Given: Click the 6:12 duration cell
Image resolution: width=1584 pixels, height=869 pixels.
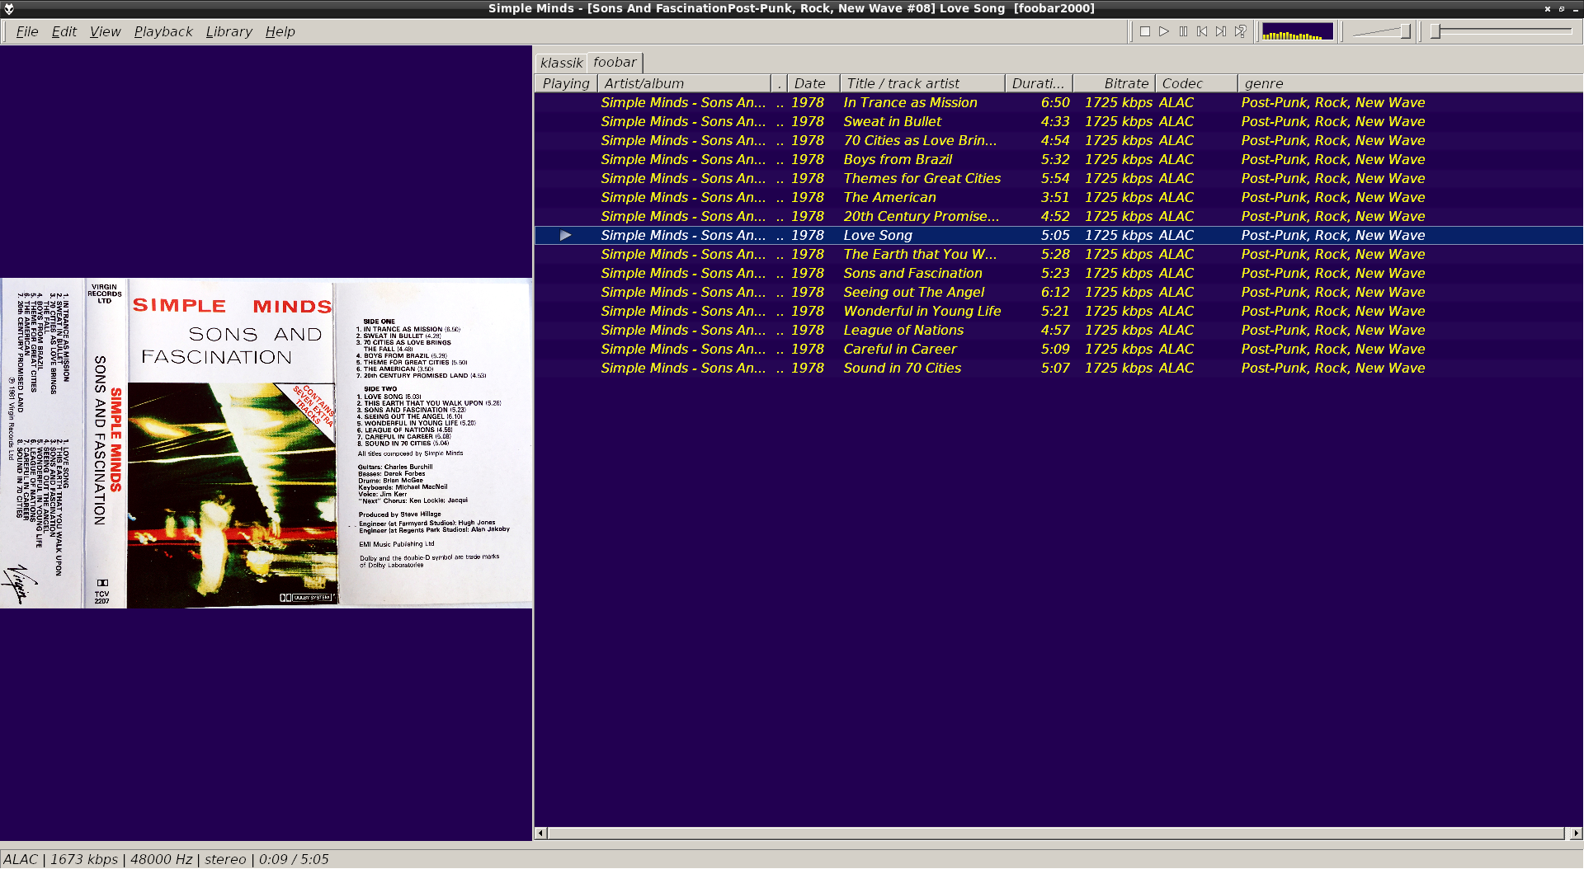Looking at the screenshot, I should point(1054,293).
